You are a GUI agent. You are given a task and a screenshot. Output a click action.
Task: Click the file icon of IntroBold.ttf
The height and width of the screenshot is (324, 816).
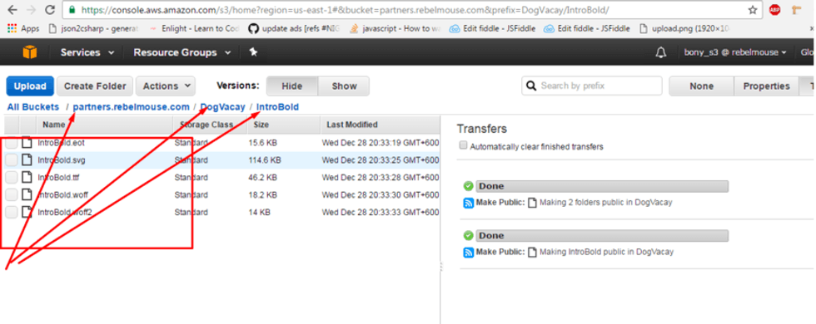(27, 178)
